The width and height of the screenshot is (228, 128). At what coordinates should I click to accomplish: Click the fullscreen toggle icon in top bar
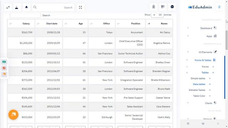coord(81,7)
